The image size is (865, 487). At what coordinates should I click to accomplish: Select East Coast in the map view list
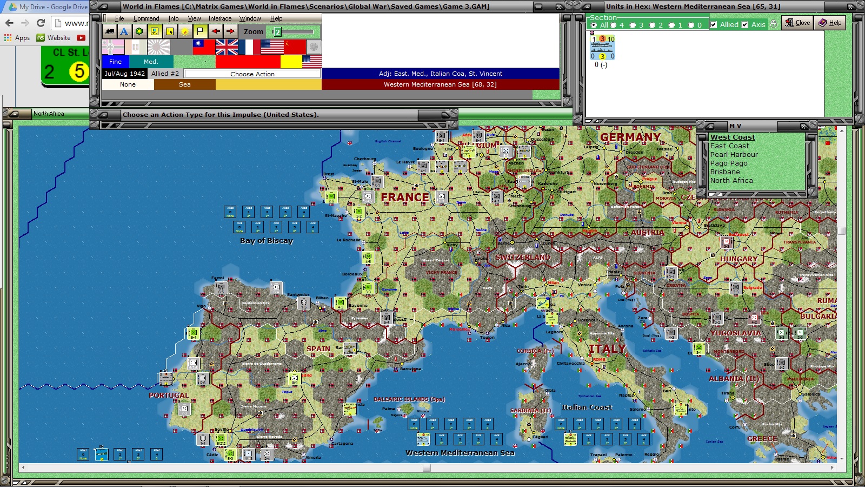[730, 146]
